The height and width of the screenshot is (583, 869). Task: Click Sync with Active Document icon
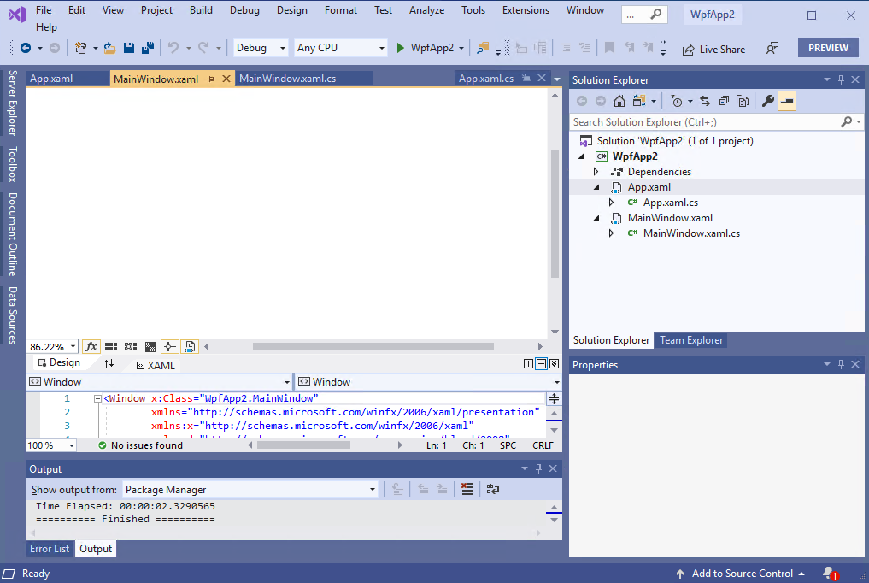pyautogui.click(x=705, y=101)
